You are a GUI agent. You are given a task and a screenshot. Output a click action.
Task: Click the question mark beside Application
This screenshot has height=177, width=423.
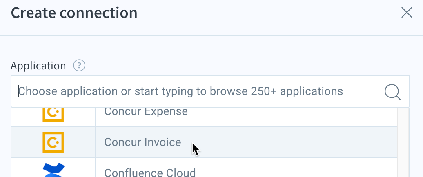pos(79,66)
